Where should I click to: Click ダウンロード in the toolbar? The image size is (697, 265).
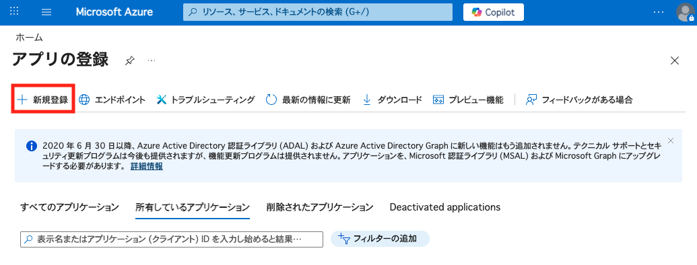(392, 100)
